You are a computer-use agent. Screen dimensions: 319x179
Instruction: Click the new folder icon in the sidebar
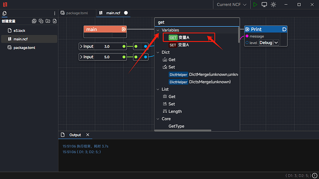click(x=48, y=21)
